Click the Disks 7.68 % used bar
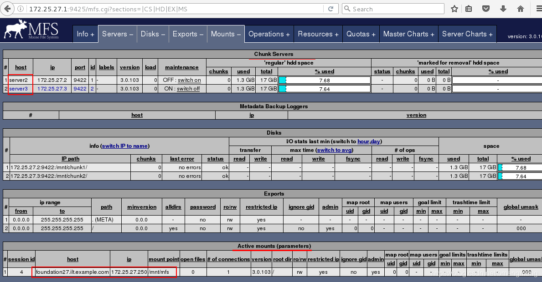 click(521, 167)
